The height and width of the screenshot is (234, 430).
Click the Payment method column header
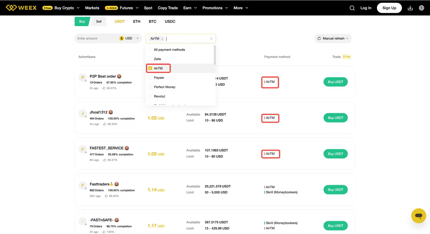(x=277, y=57)
